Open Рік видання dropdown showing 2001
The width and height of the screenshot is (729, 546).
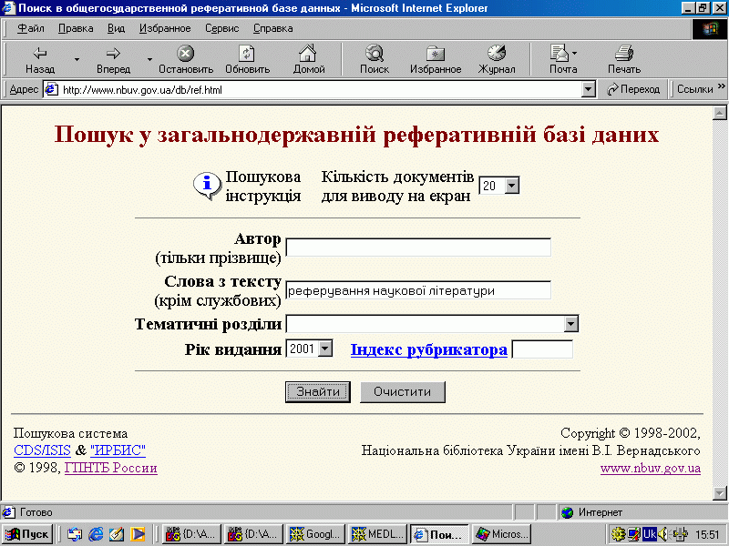click(x=325, y=349)
